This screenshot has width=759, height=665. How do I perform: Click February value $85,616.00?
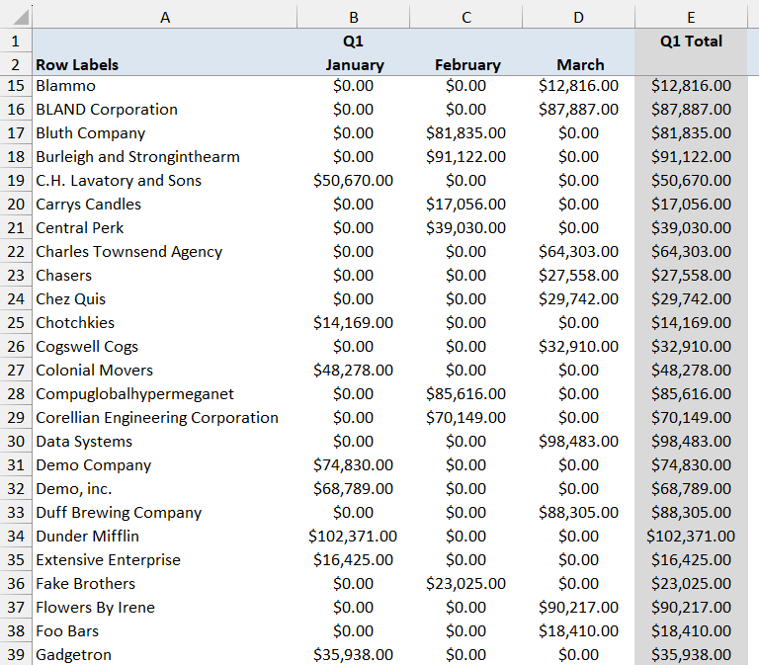(466, 394)
